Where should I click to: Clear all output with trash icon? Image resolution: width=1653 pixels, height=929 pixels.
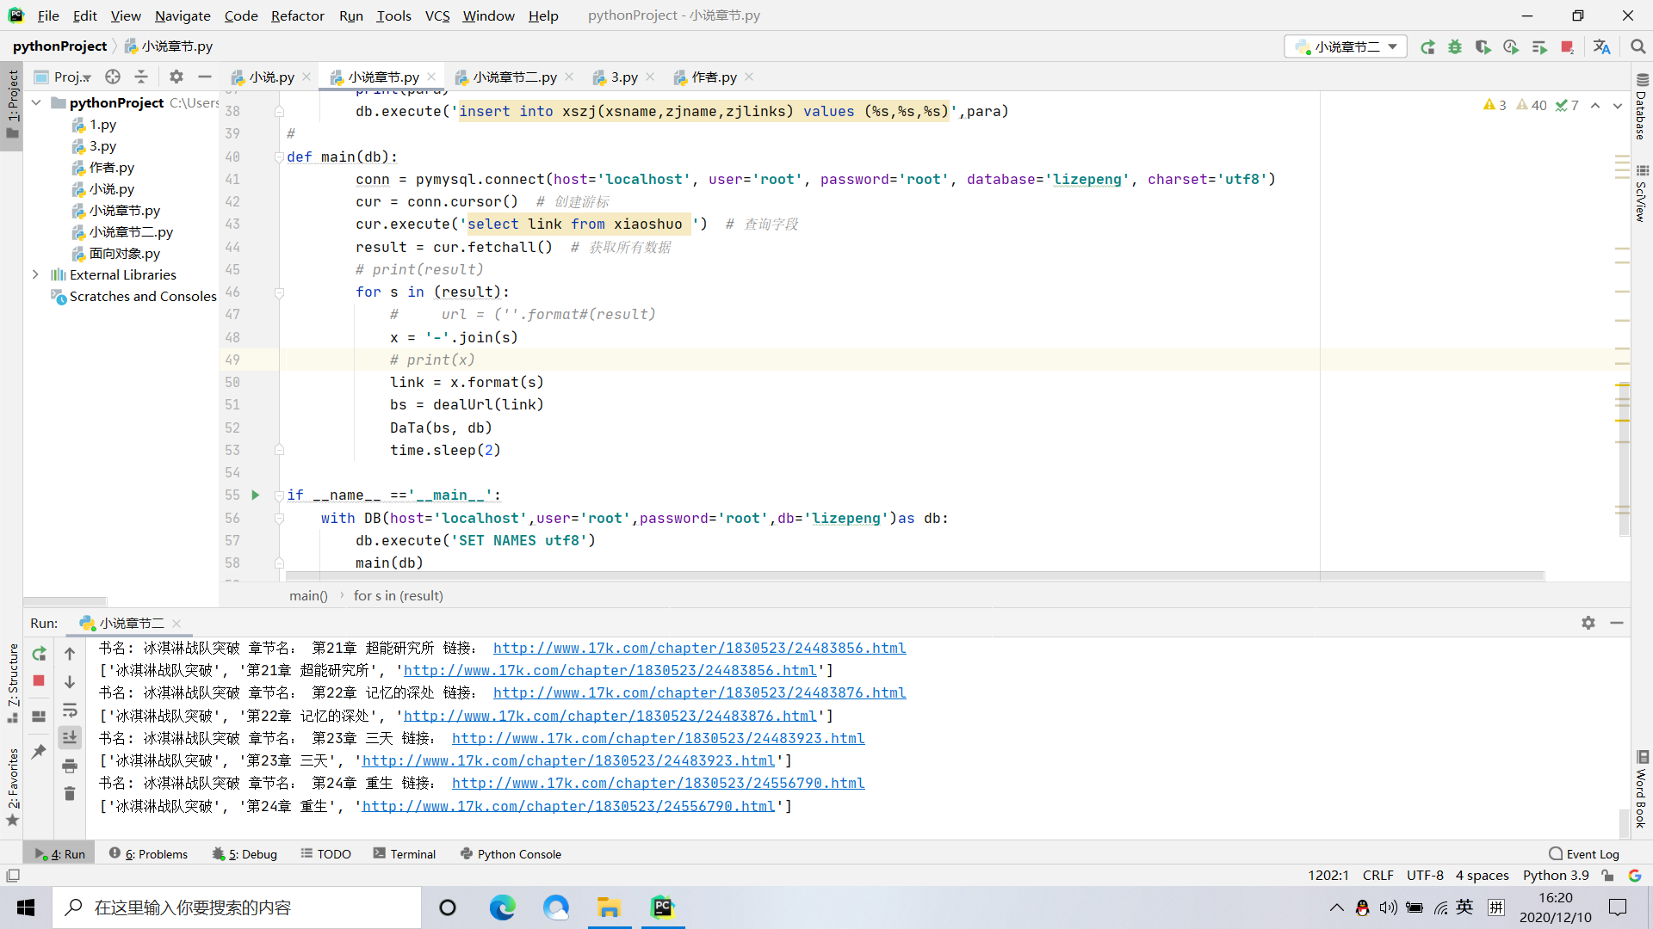[70, 793]
